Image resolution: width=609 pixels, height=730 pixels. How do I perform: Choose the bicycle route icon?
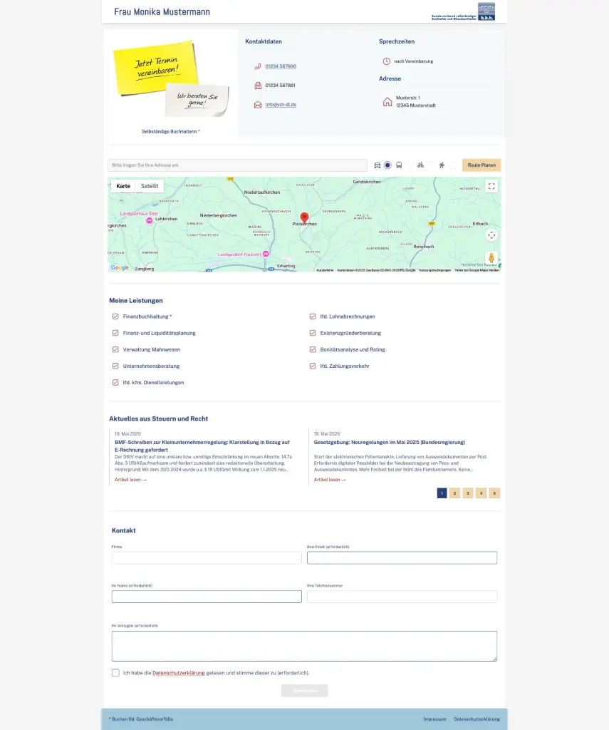(x=420, y=165)
